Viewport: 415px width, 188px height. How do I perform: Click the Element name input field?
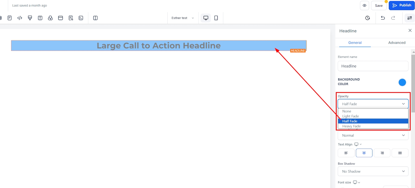coord(373,66)
